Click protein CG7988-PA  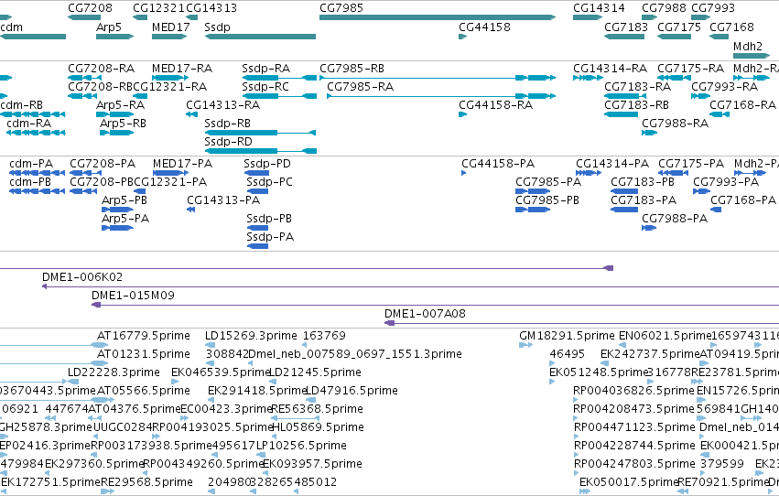649,227
